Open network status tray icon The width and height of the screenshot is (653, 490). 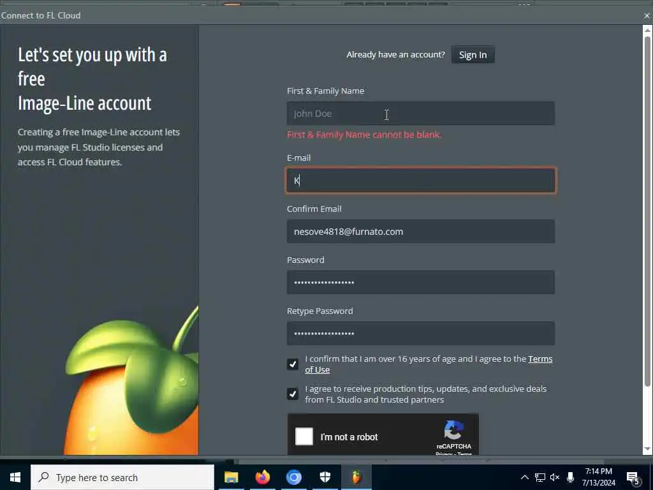(539, 477)
